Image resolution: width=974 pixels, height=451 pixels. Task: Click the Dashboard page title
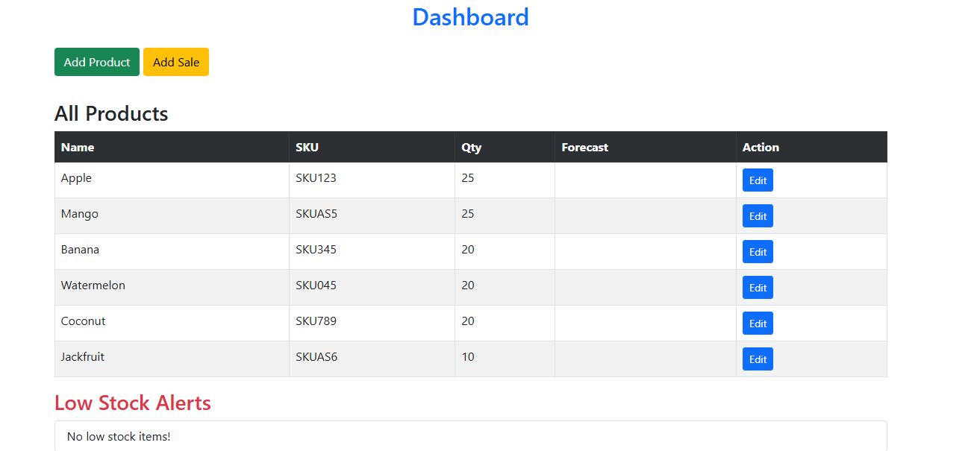click(470, 17)
